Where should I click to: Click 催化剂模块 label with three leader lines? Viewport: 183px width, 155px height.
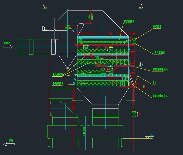pos(58,74)
